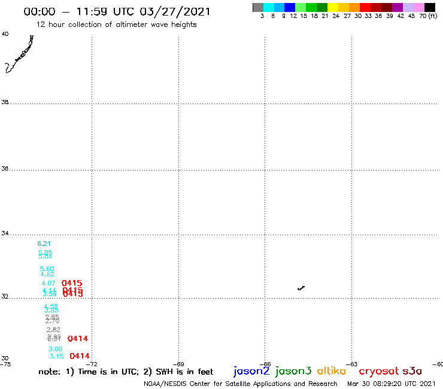
Task: Select the bright red legend color swatch
Action: click(365, 7)
